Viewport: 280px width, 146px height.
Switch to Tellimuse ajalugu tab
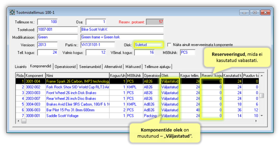pyautogui.click(x=157, y=66)
